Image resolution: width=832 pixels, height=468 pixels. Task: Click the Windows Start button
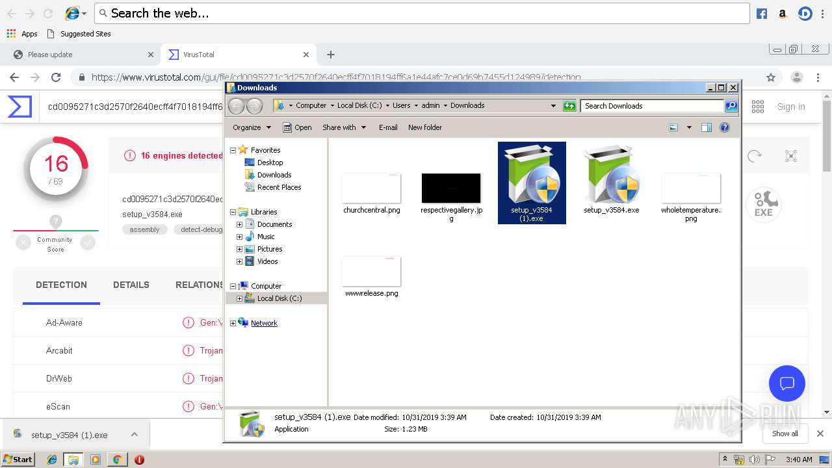(18, 460)
